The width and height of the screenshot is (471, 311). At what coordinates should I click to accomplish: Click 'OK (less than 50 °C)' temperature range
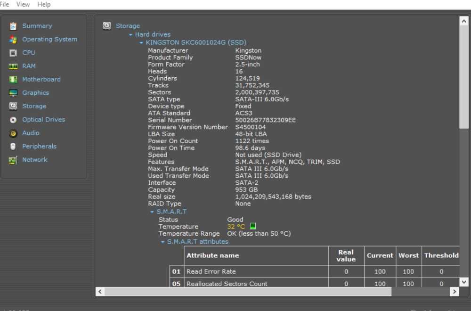(259, 234)
